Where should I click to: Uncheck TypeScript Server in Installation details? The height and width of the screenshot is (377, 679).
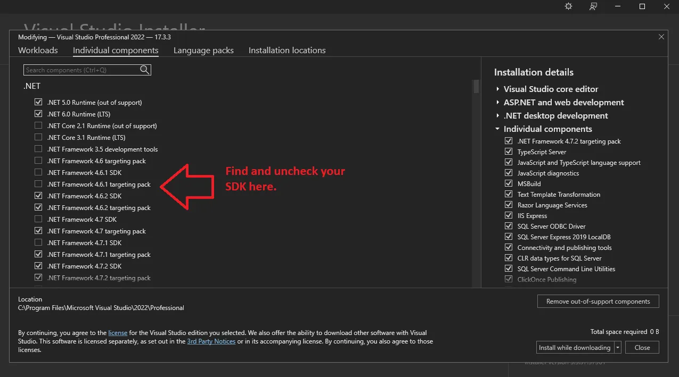click(509, 152)
